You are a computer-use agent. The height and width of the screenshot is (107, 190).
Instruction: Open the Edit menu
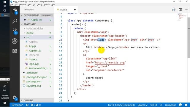click(x=16, y=5)
